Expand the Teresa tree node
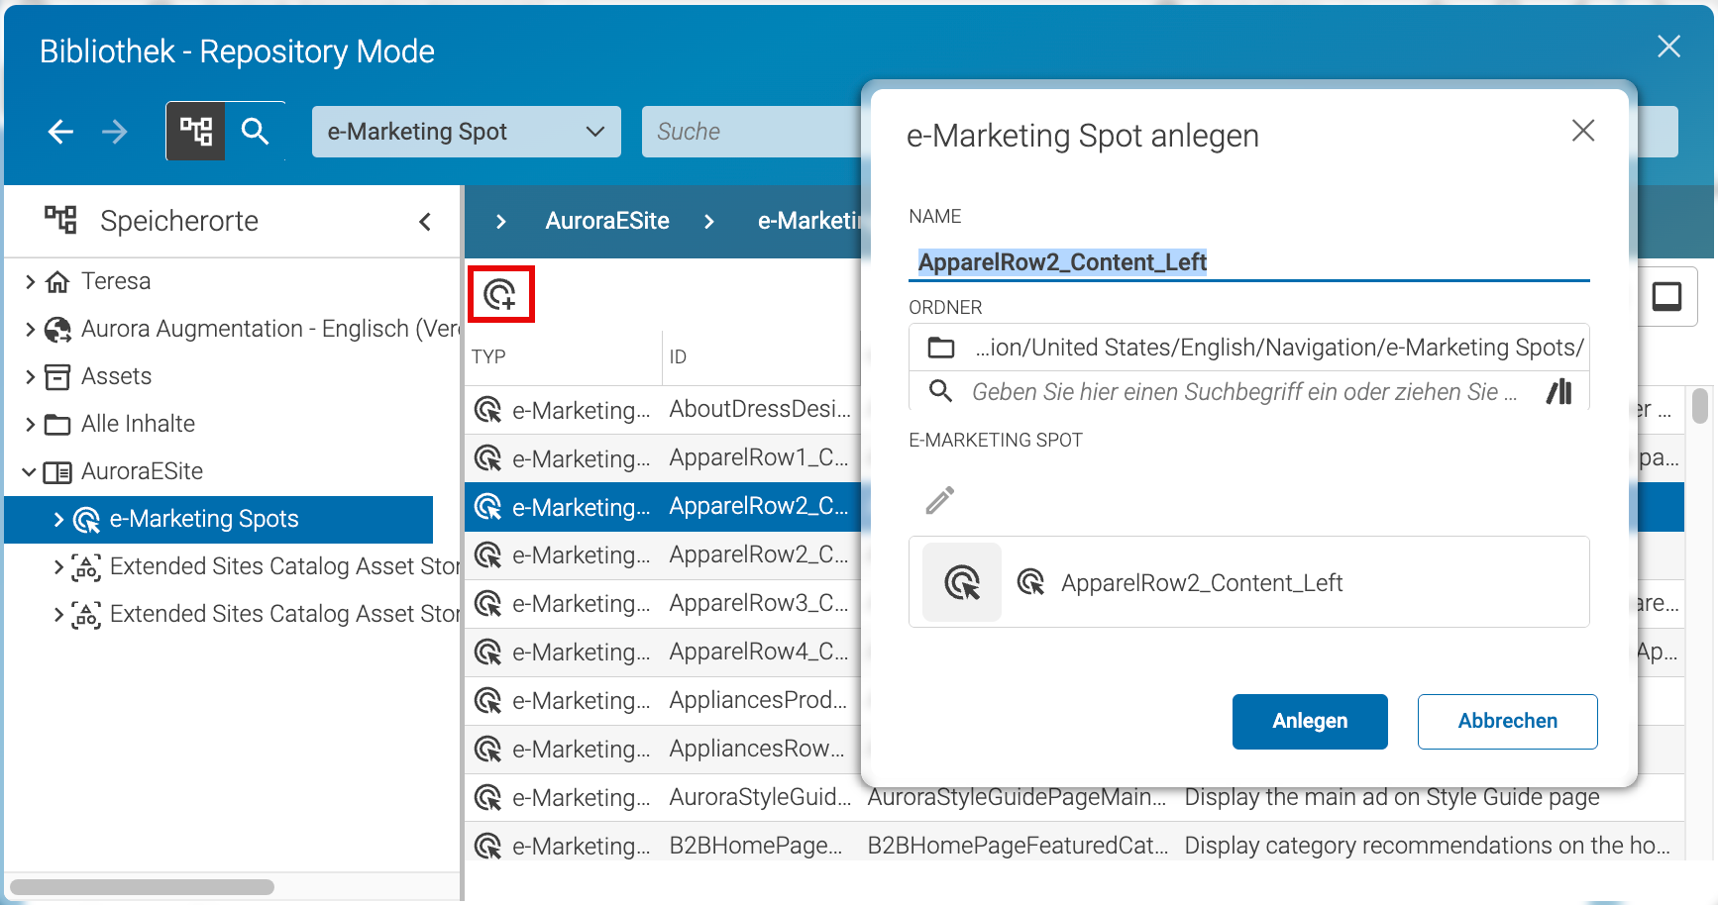This screenshot has height=905, width=1718. pyautogui.click(x=30, y=282)
